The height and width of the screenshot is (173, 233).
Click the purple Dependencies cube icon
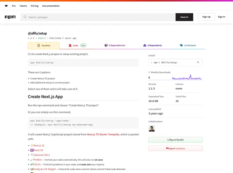[106, 45]
